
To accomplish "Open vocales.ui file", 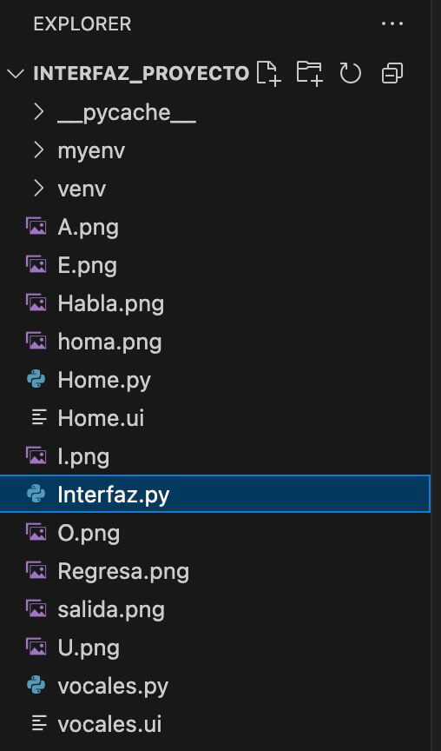I will [215, 724].
